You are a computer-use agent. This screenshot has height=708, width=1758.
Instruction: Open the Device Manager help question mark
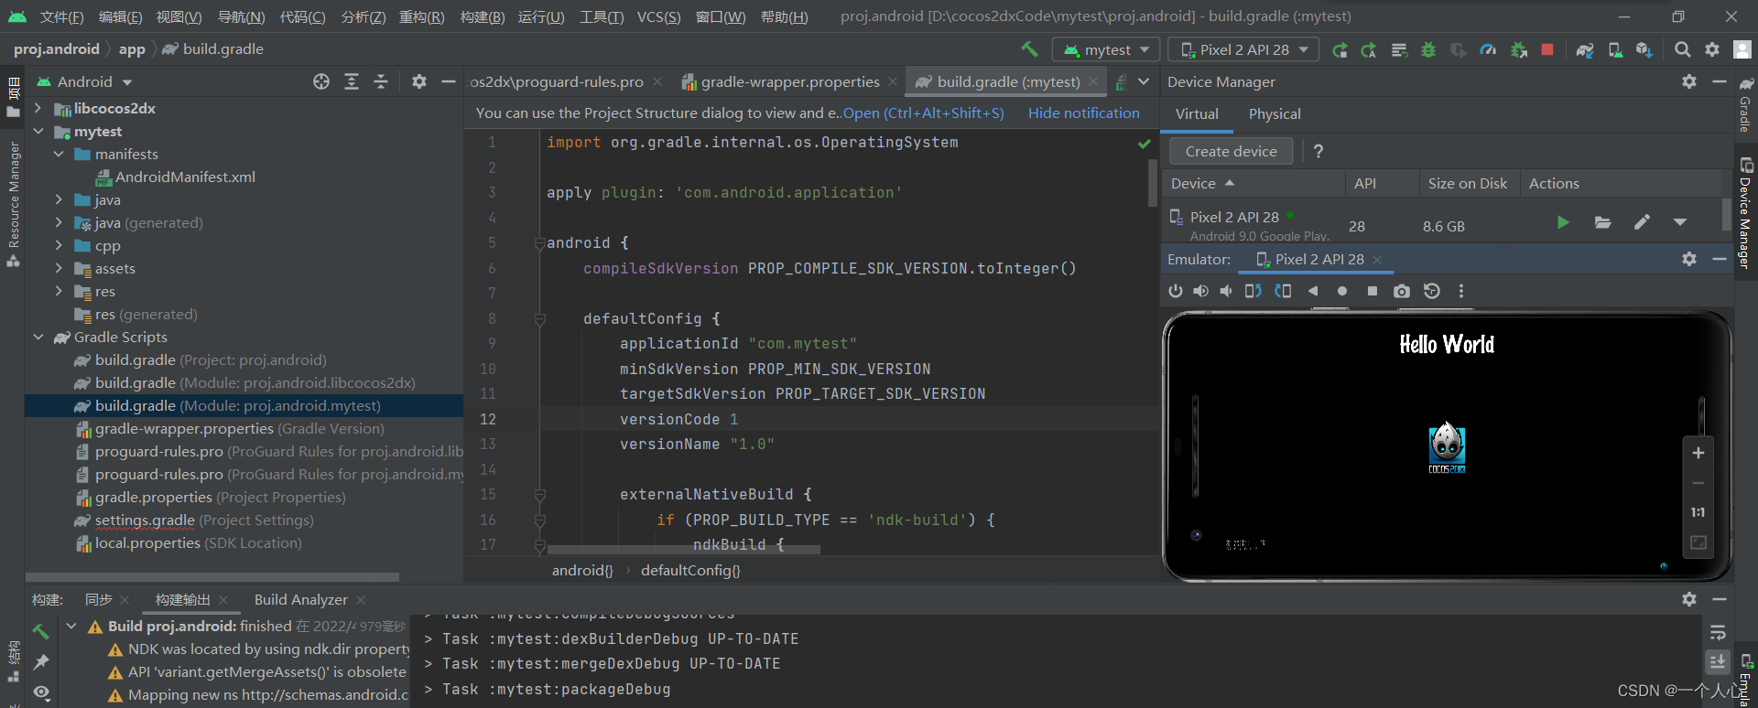coord(1318,151)
